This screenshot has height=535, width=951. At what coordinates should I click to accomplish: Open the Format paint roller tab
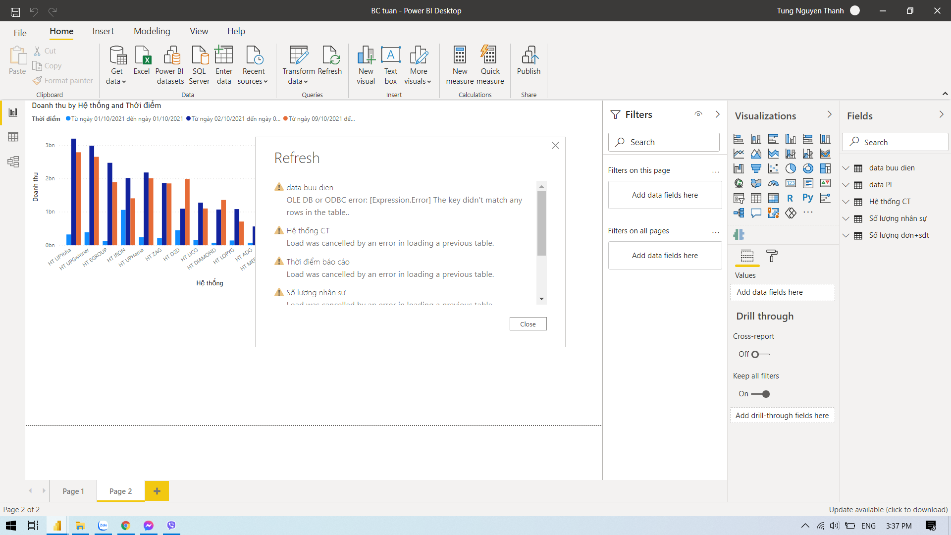[772, 256]
